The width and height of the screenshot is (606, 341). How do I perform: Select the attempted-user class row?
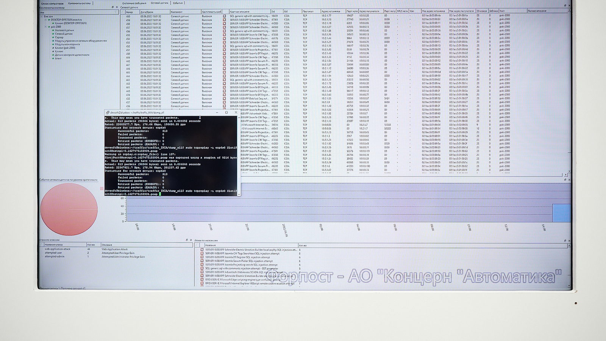[116, 253]
